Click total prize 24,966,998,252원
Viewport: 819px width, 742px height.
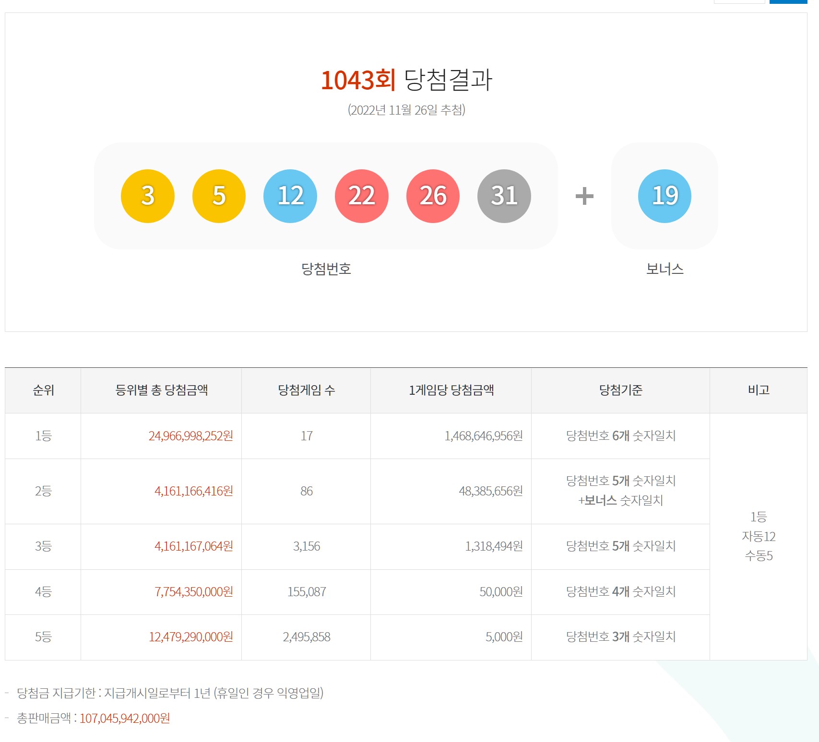191,436
